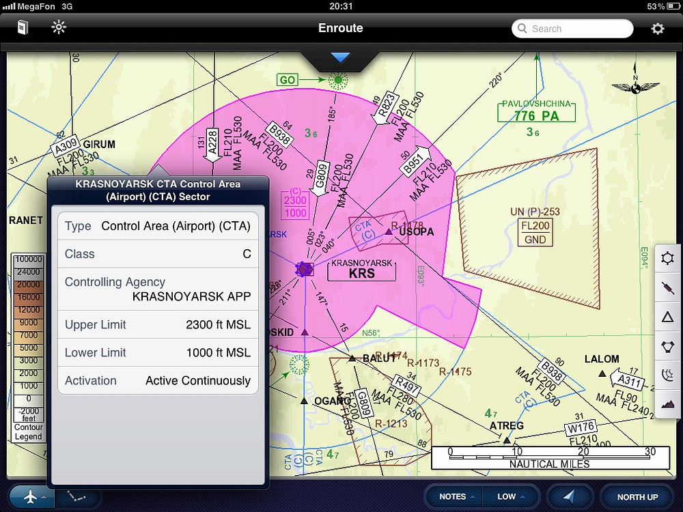Select the airplane enroute mode tab
683x512 pixels.
click(x=31, y=497)
